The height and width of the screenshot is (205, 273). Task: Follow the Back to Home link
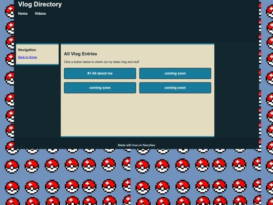pyautogui.click(x=27, y=57)
